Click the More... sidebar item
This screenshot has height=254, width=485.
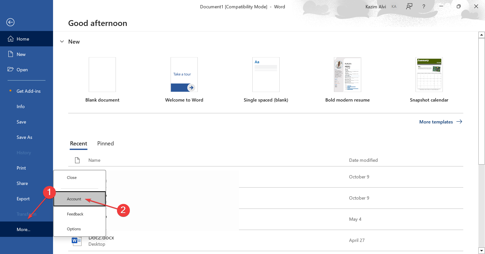coord(27,229)
